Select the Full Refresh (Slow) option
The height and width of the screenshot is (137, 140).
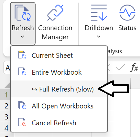click(59, 89)
